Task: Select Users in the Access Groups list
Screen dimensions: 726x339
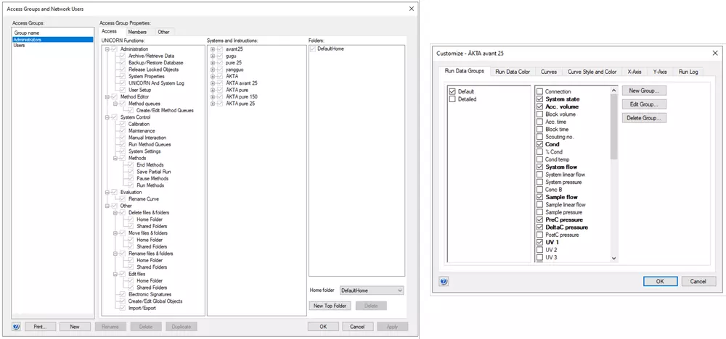Action: tap(19, 46)
